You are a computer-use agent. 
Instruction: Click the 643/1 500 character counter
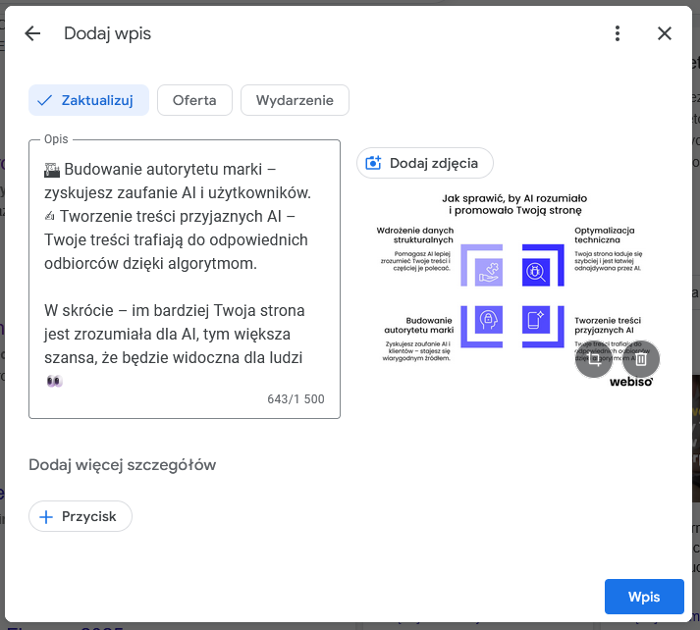(x=296, y=398)
